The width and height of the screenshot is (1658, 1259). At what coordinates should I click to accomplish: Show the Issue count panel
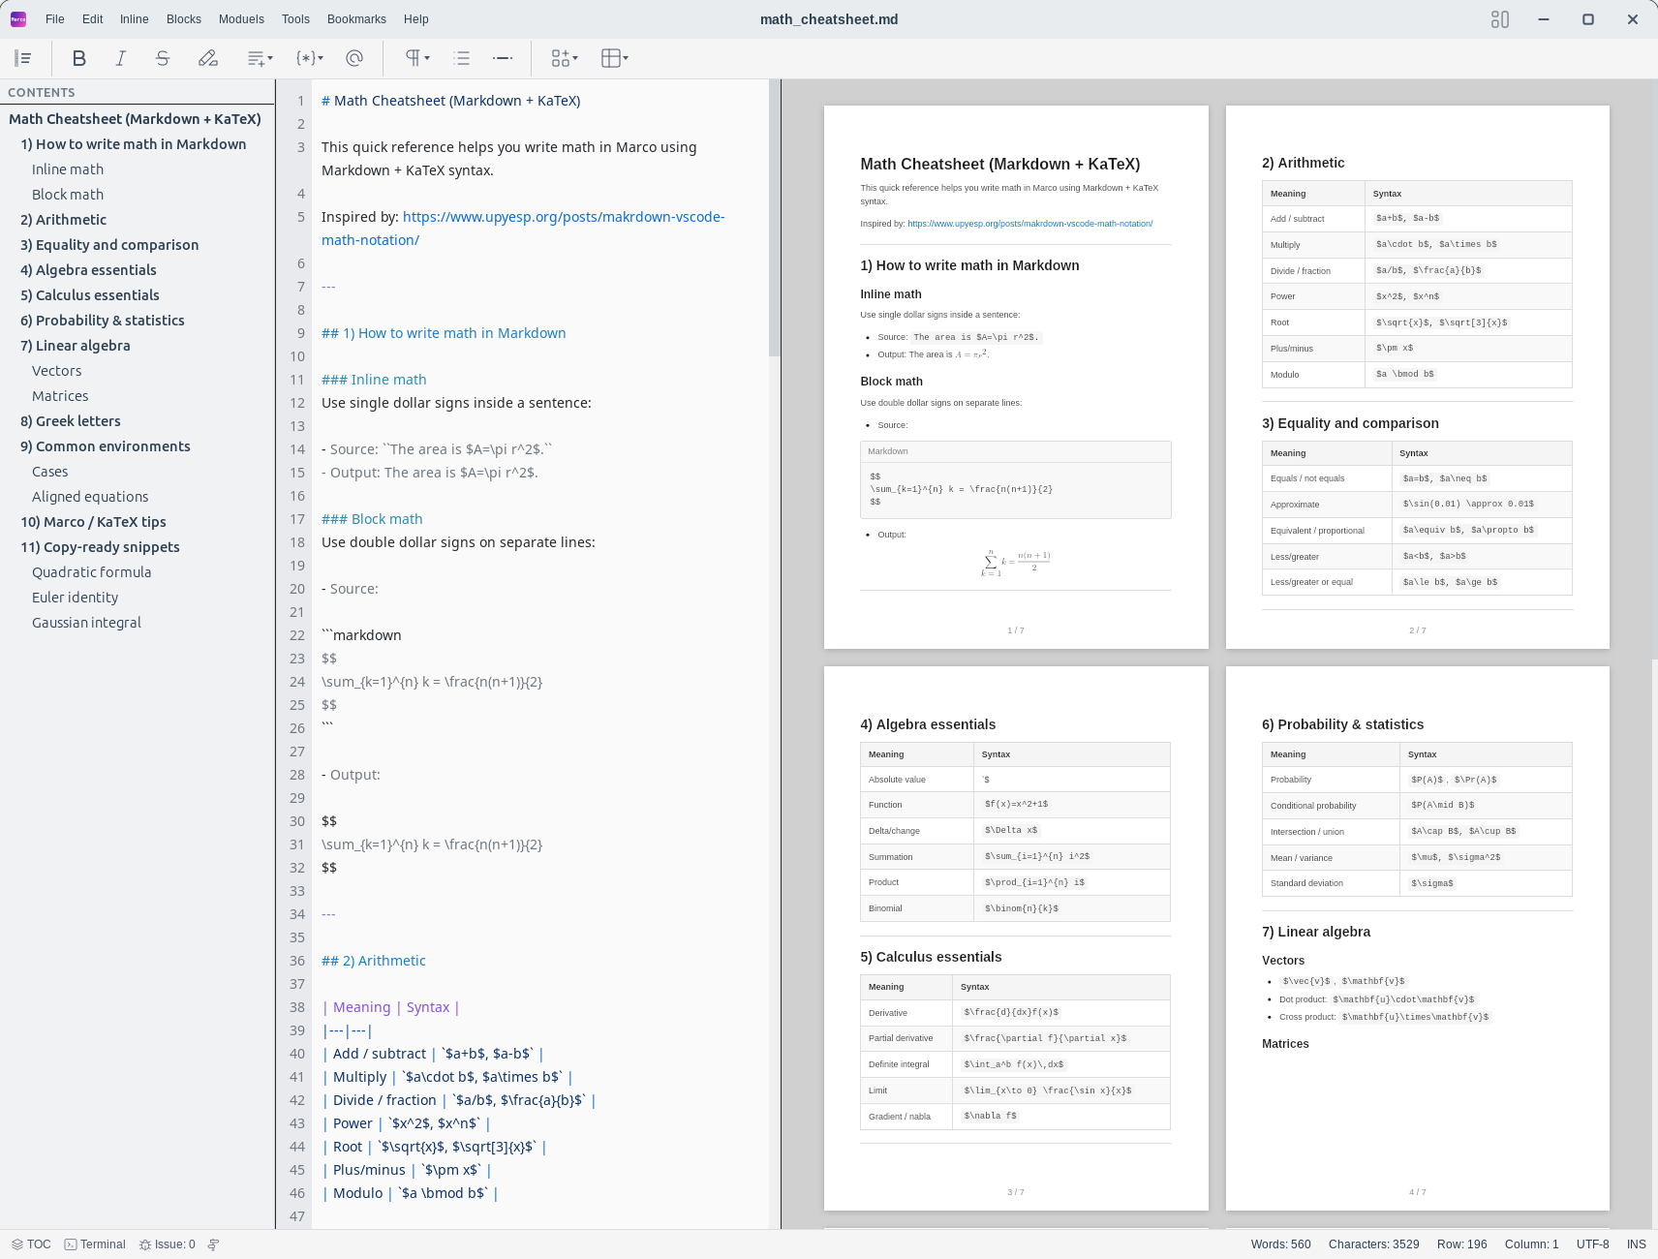click(168, 1244)
